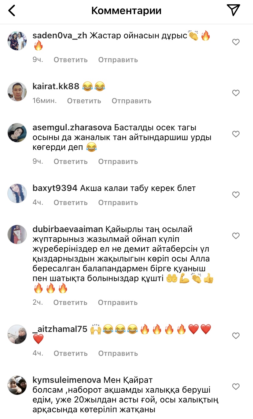Like asemgul.zharasova's comment heart icon
The image size is (253, 419).
pyautogui.click(x=236, y=134)
